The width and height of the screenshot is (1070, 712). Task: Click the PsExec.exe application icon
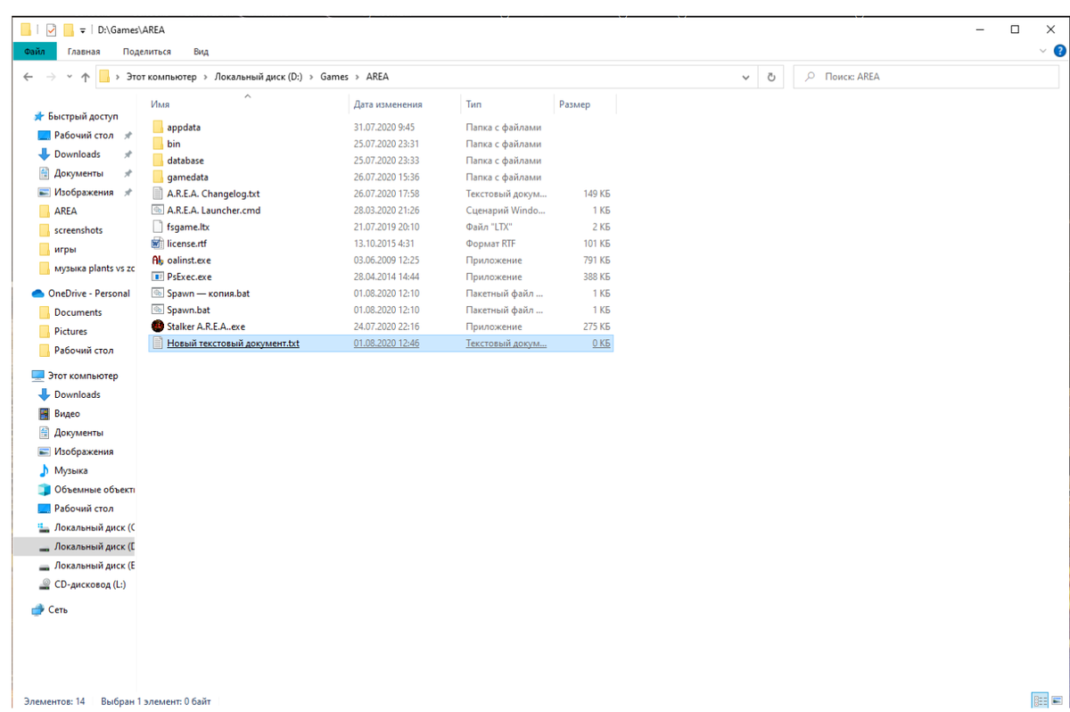(x=158, y=277)
